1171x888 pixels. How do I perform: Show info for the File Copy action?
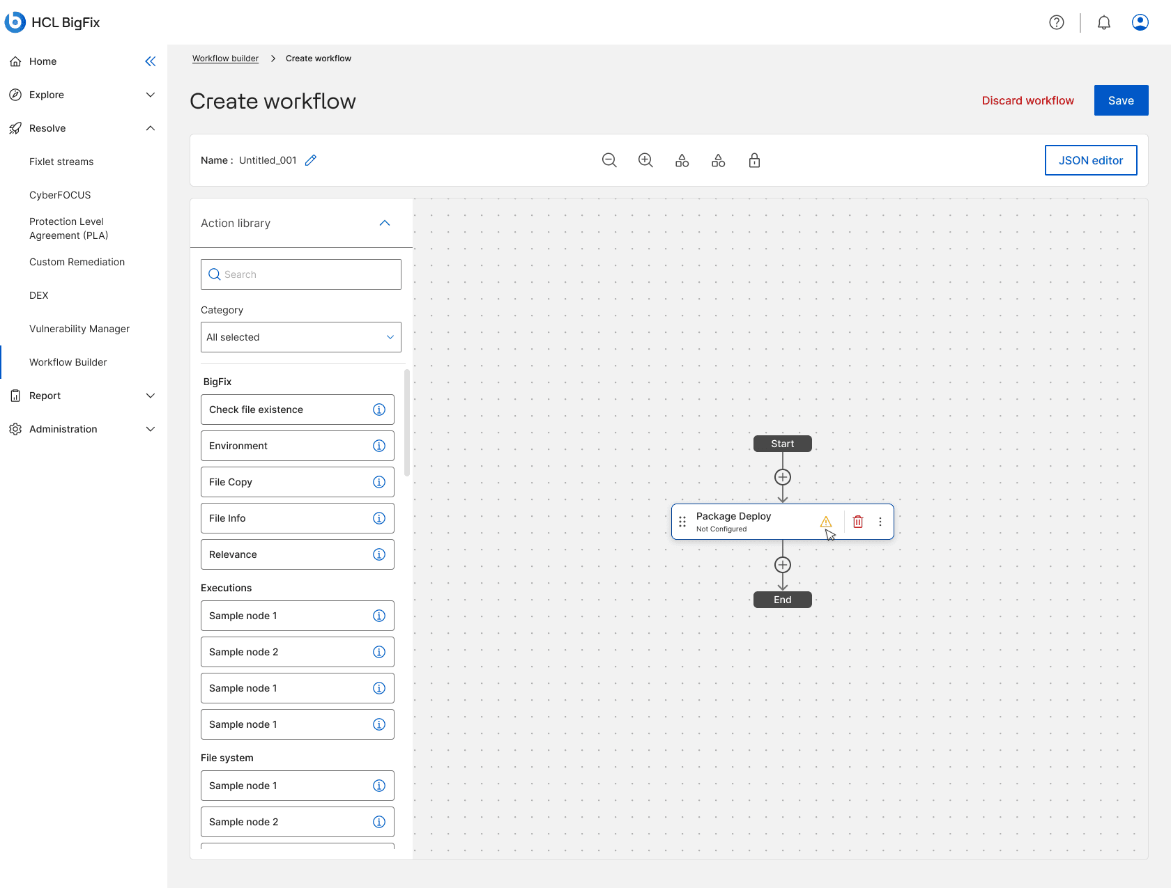[379, 482]
